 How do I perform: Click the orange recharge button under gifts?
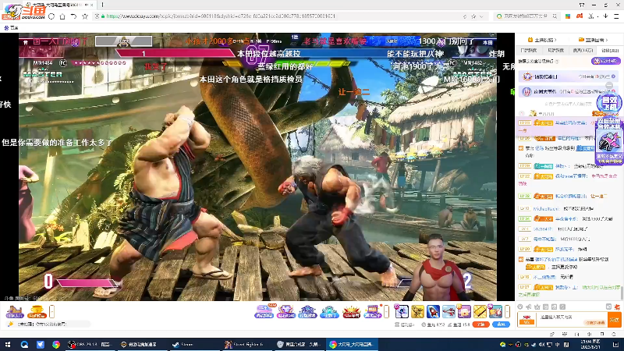[480, 324]
